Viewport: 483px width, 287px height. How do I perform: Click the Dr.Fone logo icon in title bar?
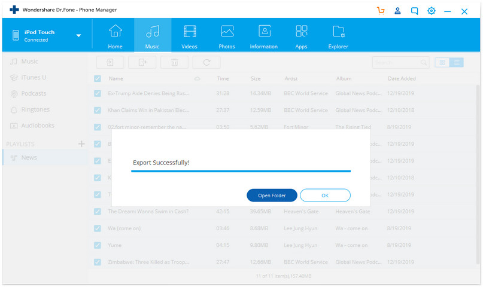pyautogui.click(x=14, y=10)
